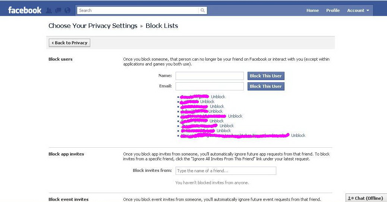
Task: Open the Profile menu link
Action: (333, 10)
